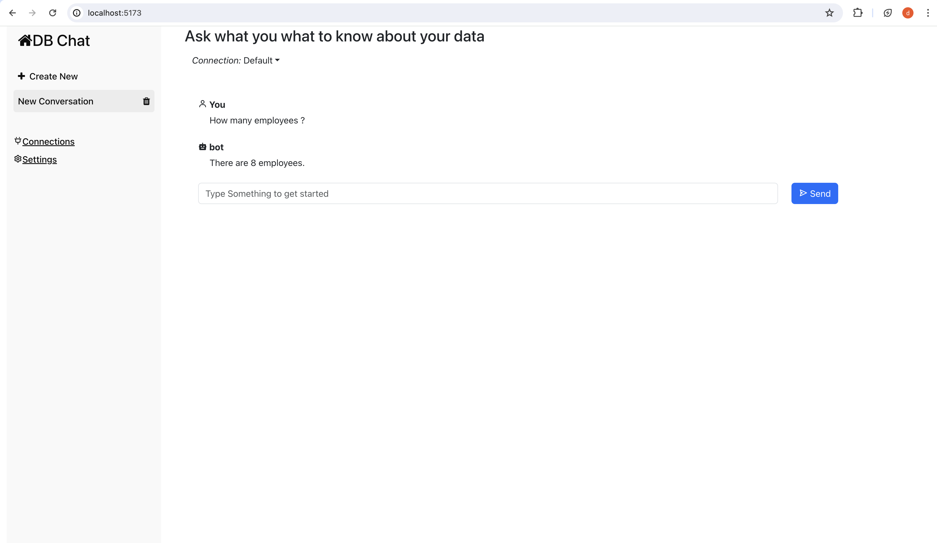This screenshot has height=543, width=937.
Task: Open the Chrome three-dot menu
Action: (x=928, y=13)
